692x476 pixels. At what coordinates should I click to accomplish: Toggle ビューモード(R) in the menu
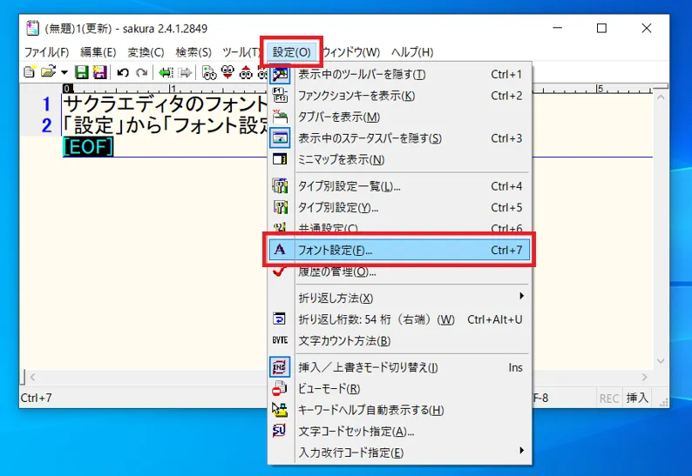pos(399,388)
